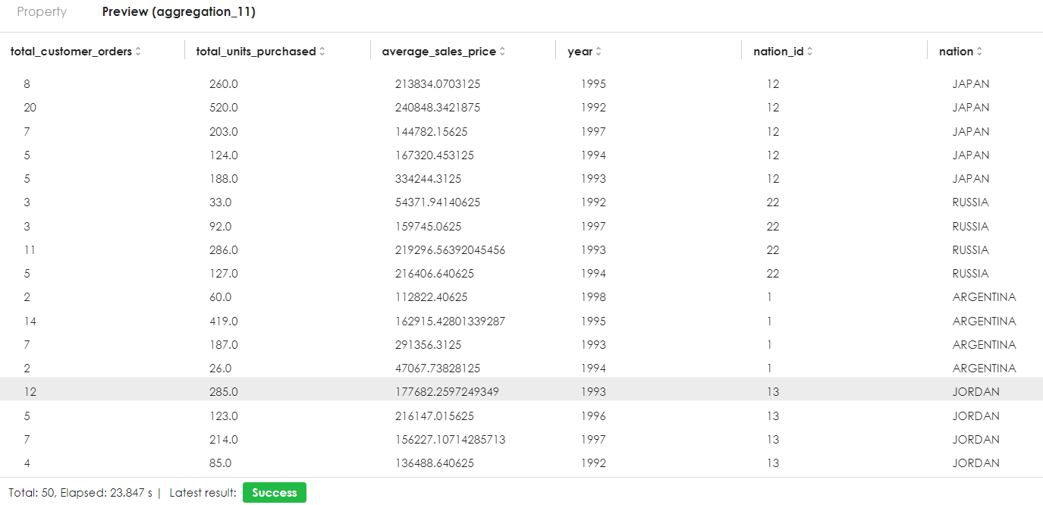Sort by nation_id column icon

click(x=809, y=52)
